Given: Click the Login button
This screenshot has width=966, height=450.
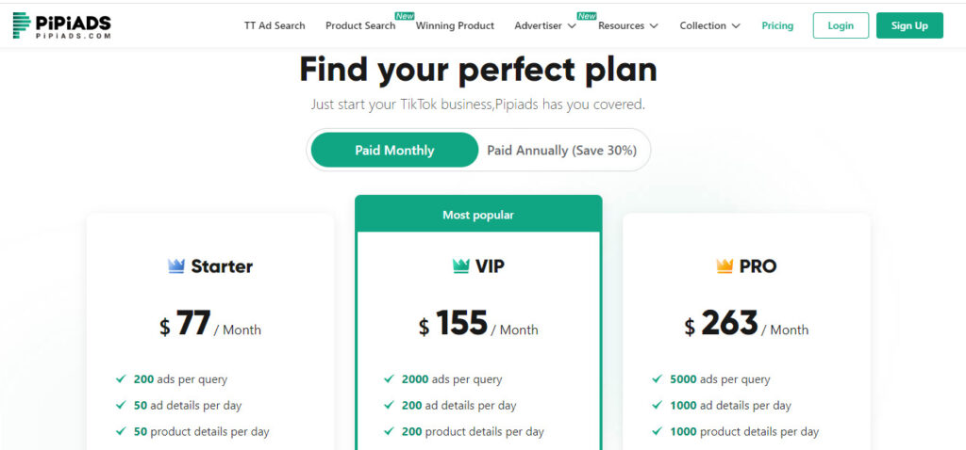Looking at the screenshot, I should click(x=841, y=25).
